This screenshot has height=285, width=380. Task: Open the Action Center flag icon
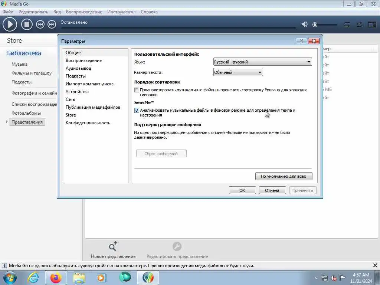342,278
